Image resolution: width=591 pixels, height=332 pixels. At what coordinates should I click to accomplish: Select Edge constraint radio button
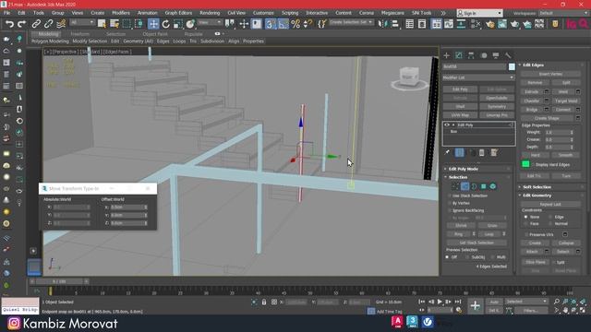click(x=550, y=218)
